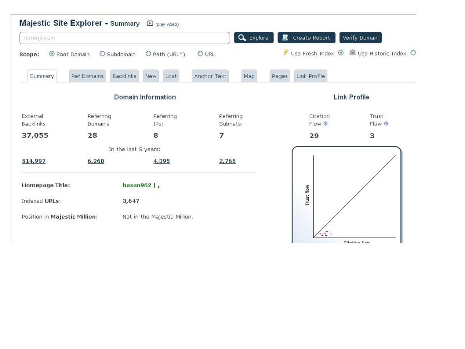Click the Referring Subnets value 7
Screen dimensions: 465x349
(222, 135)
